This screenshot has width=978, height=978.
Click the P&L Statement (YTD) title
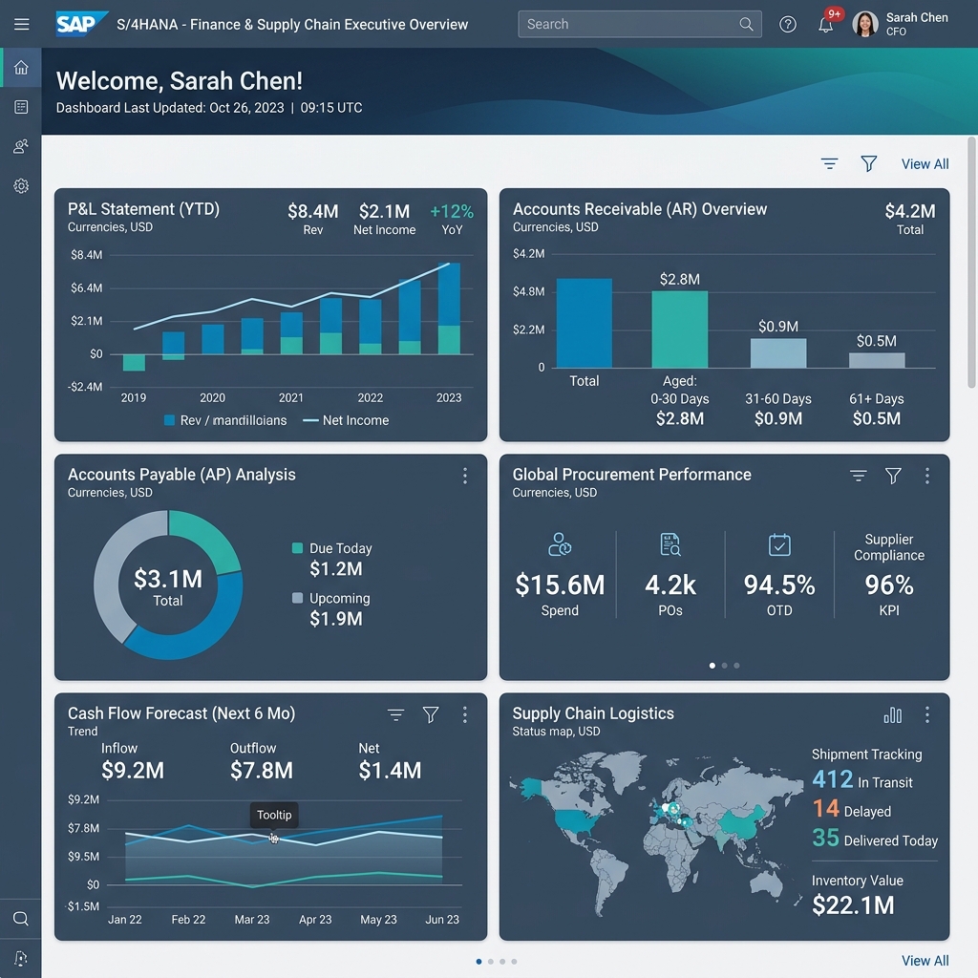143,209
